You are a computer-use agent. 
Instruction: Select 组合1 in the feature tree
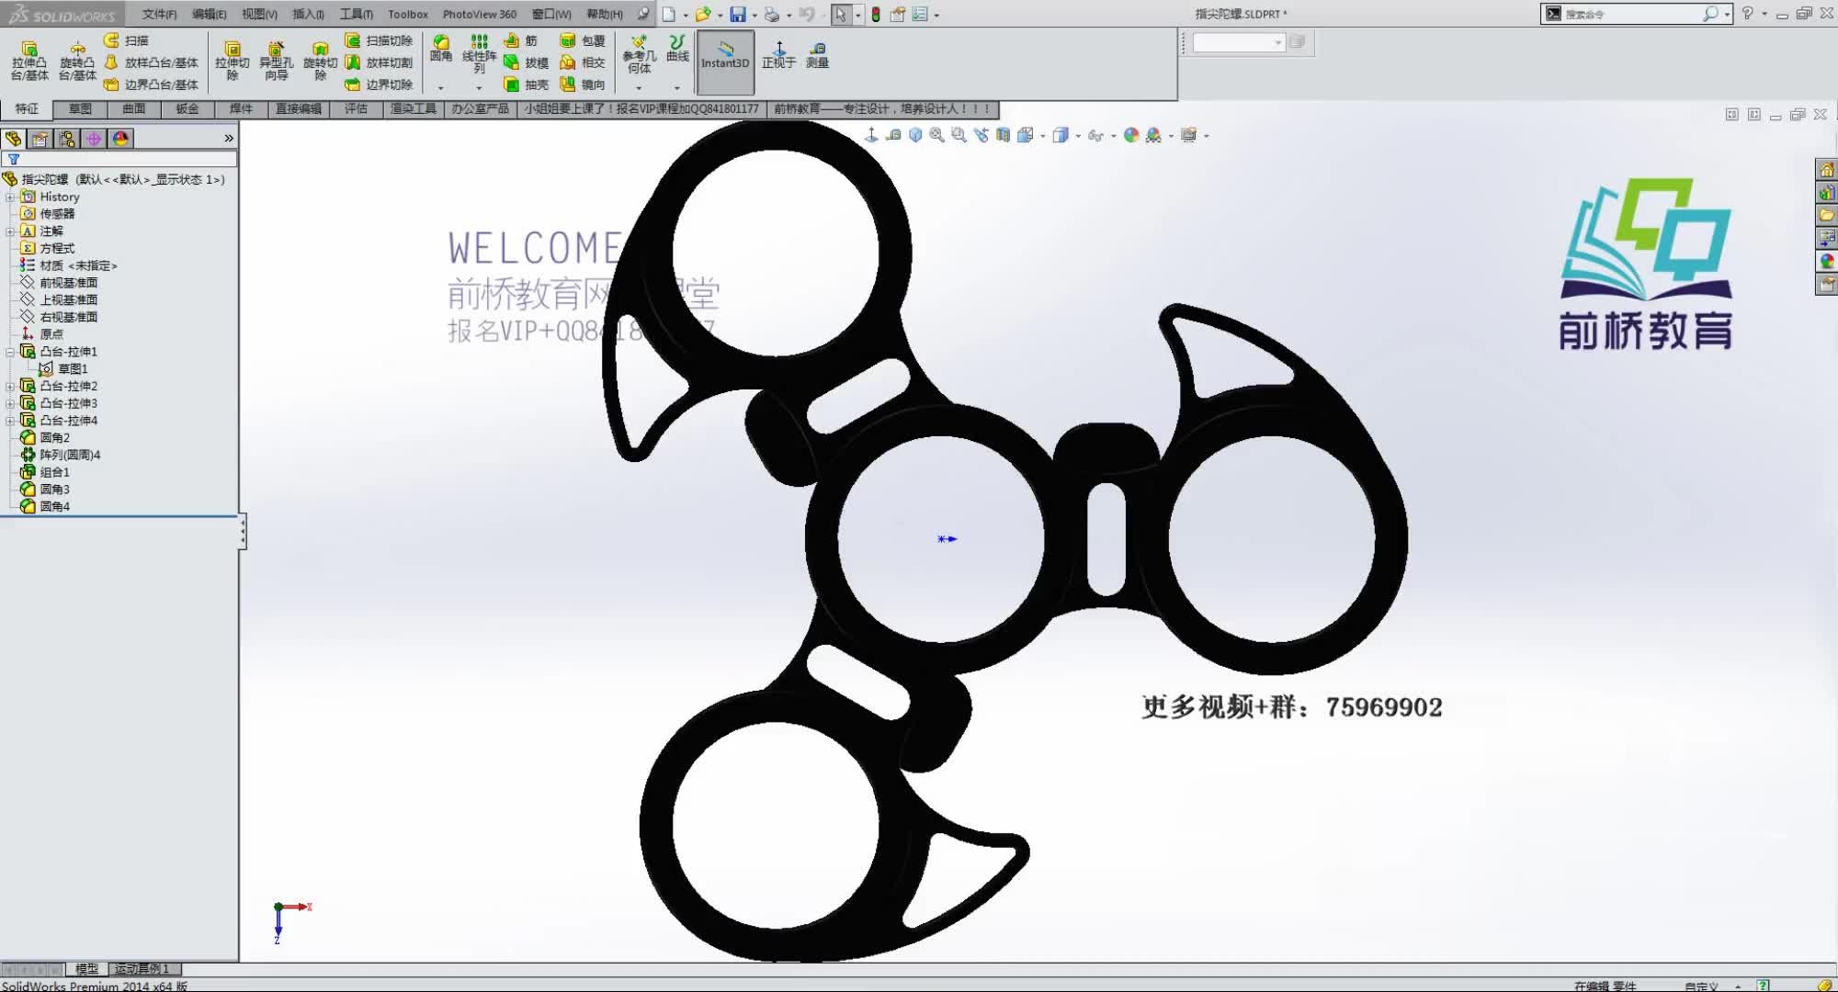click(45, 472)
